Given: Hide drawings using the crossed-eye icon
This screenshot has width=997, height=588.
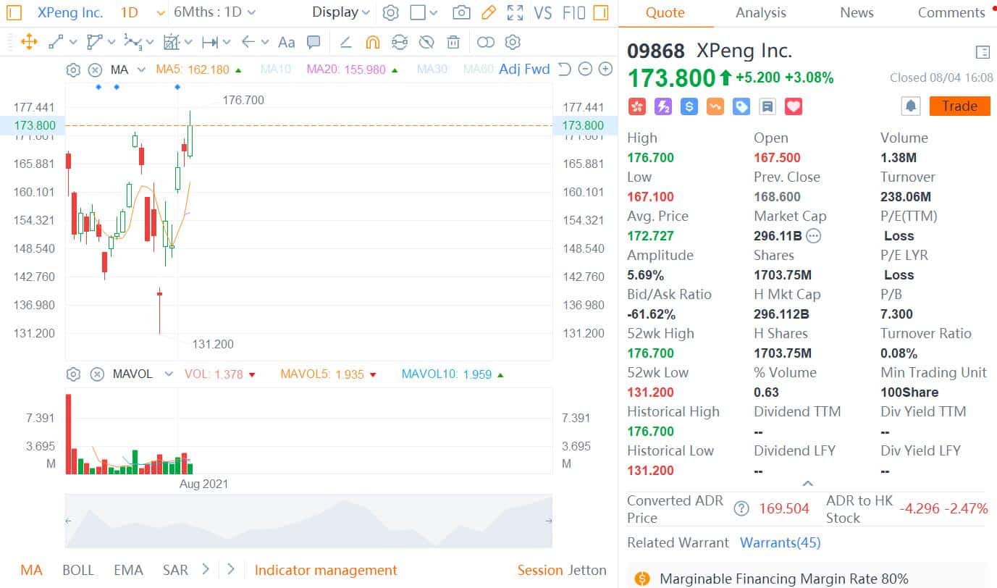Looking at the screenshot, I should [426, 42].
